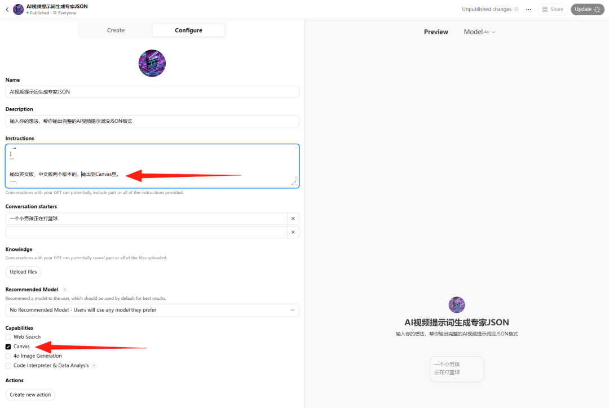Show help for Recommended Model

tap(64, 290)
